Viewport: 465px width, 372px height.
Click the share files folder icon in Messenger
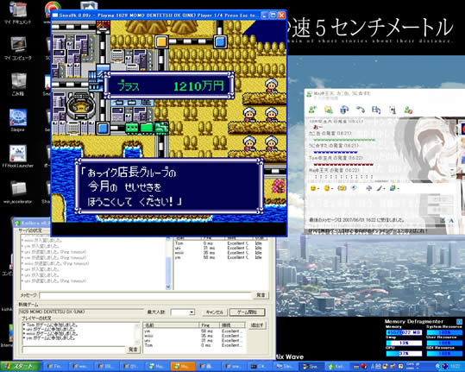pos(329,110)
